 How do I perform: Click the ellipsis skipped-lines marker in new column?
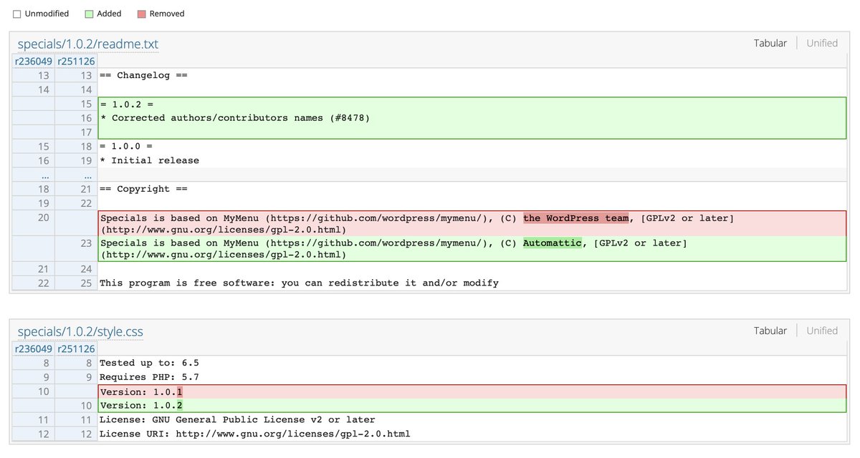click(87, 175)
